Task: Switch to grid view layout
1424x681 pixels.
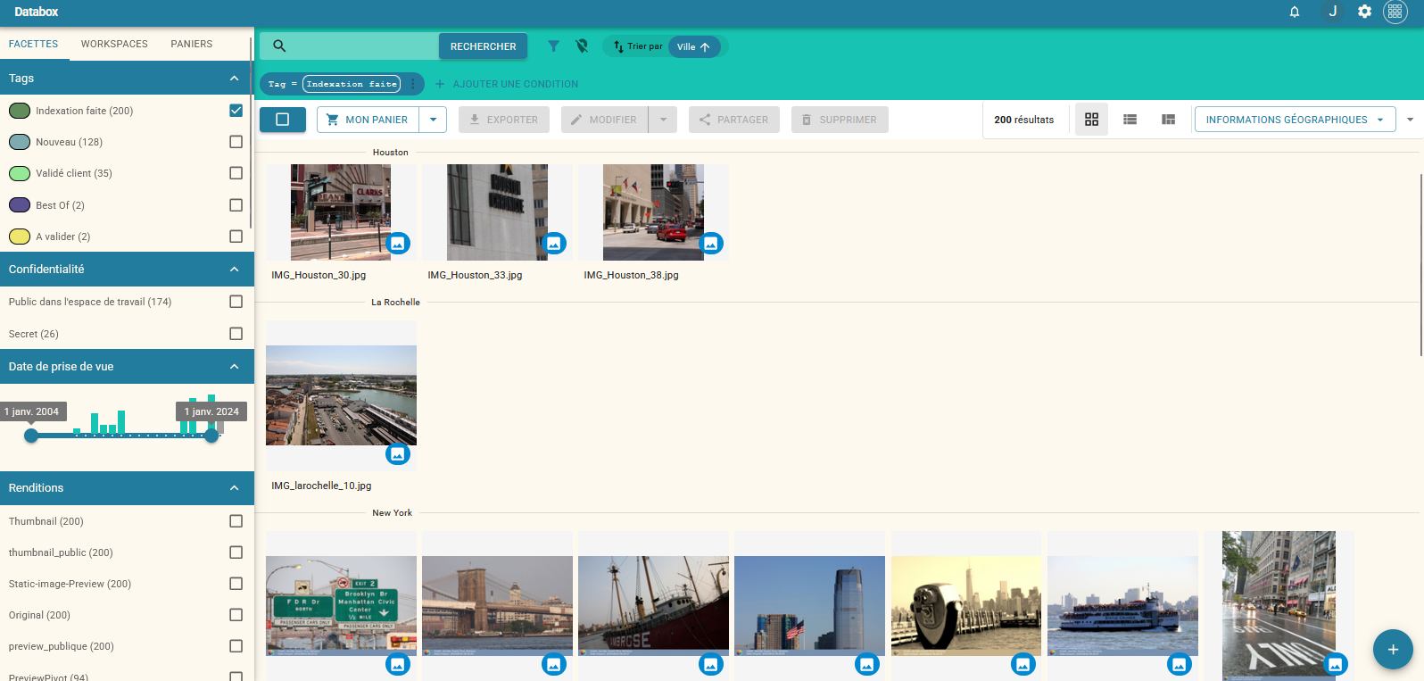Action: [1091, 119]
